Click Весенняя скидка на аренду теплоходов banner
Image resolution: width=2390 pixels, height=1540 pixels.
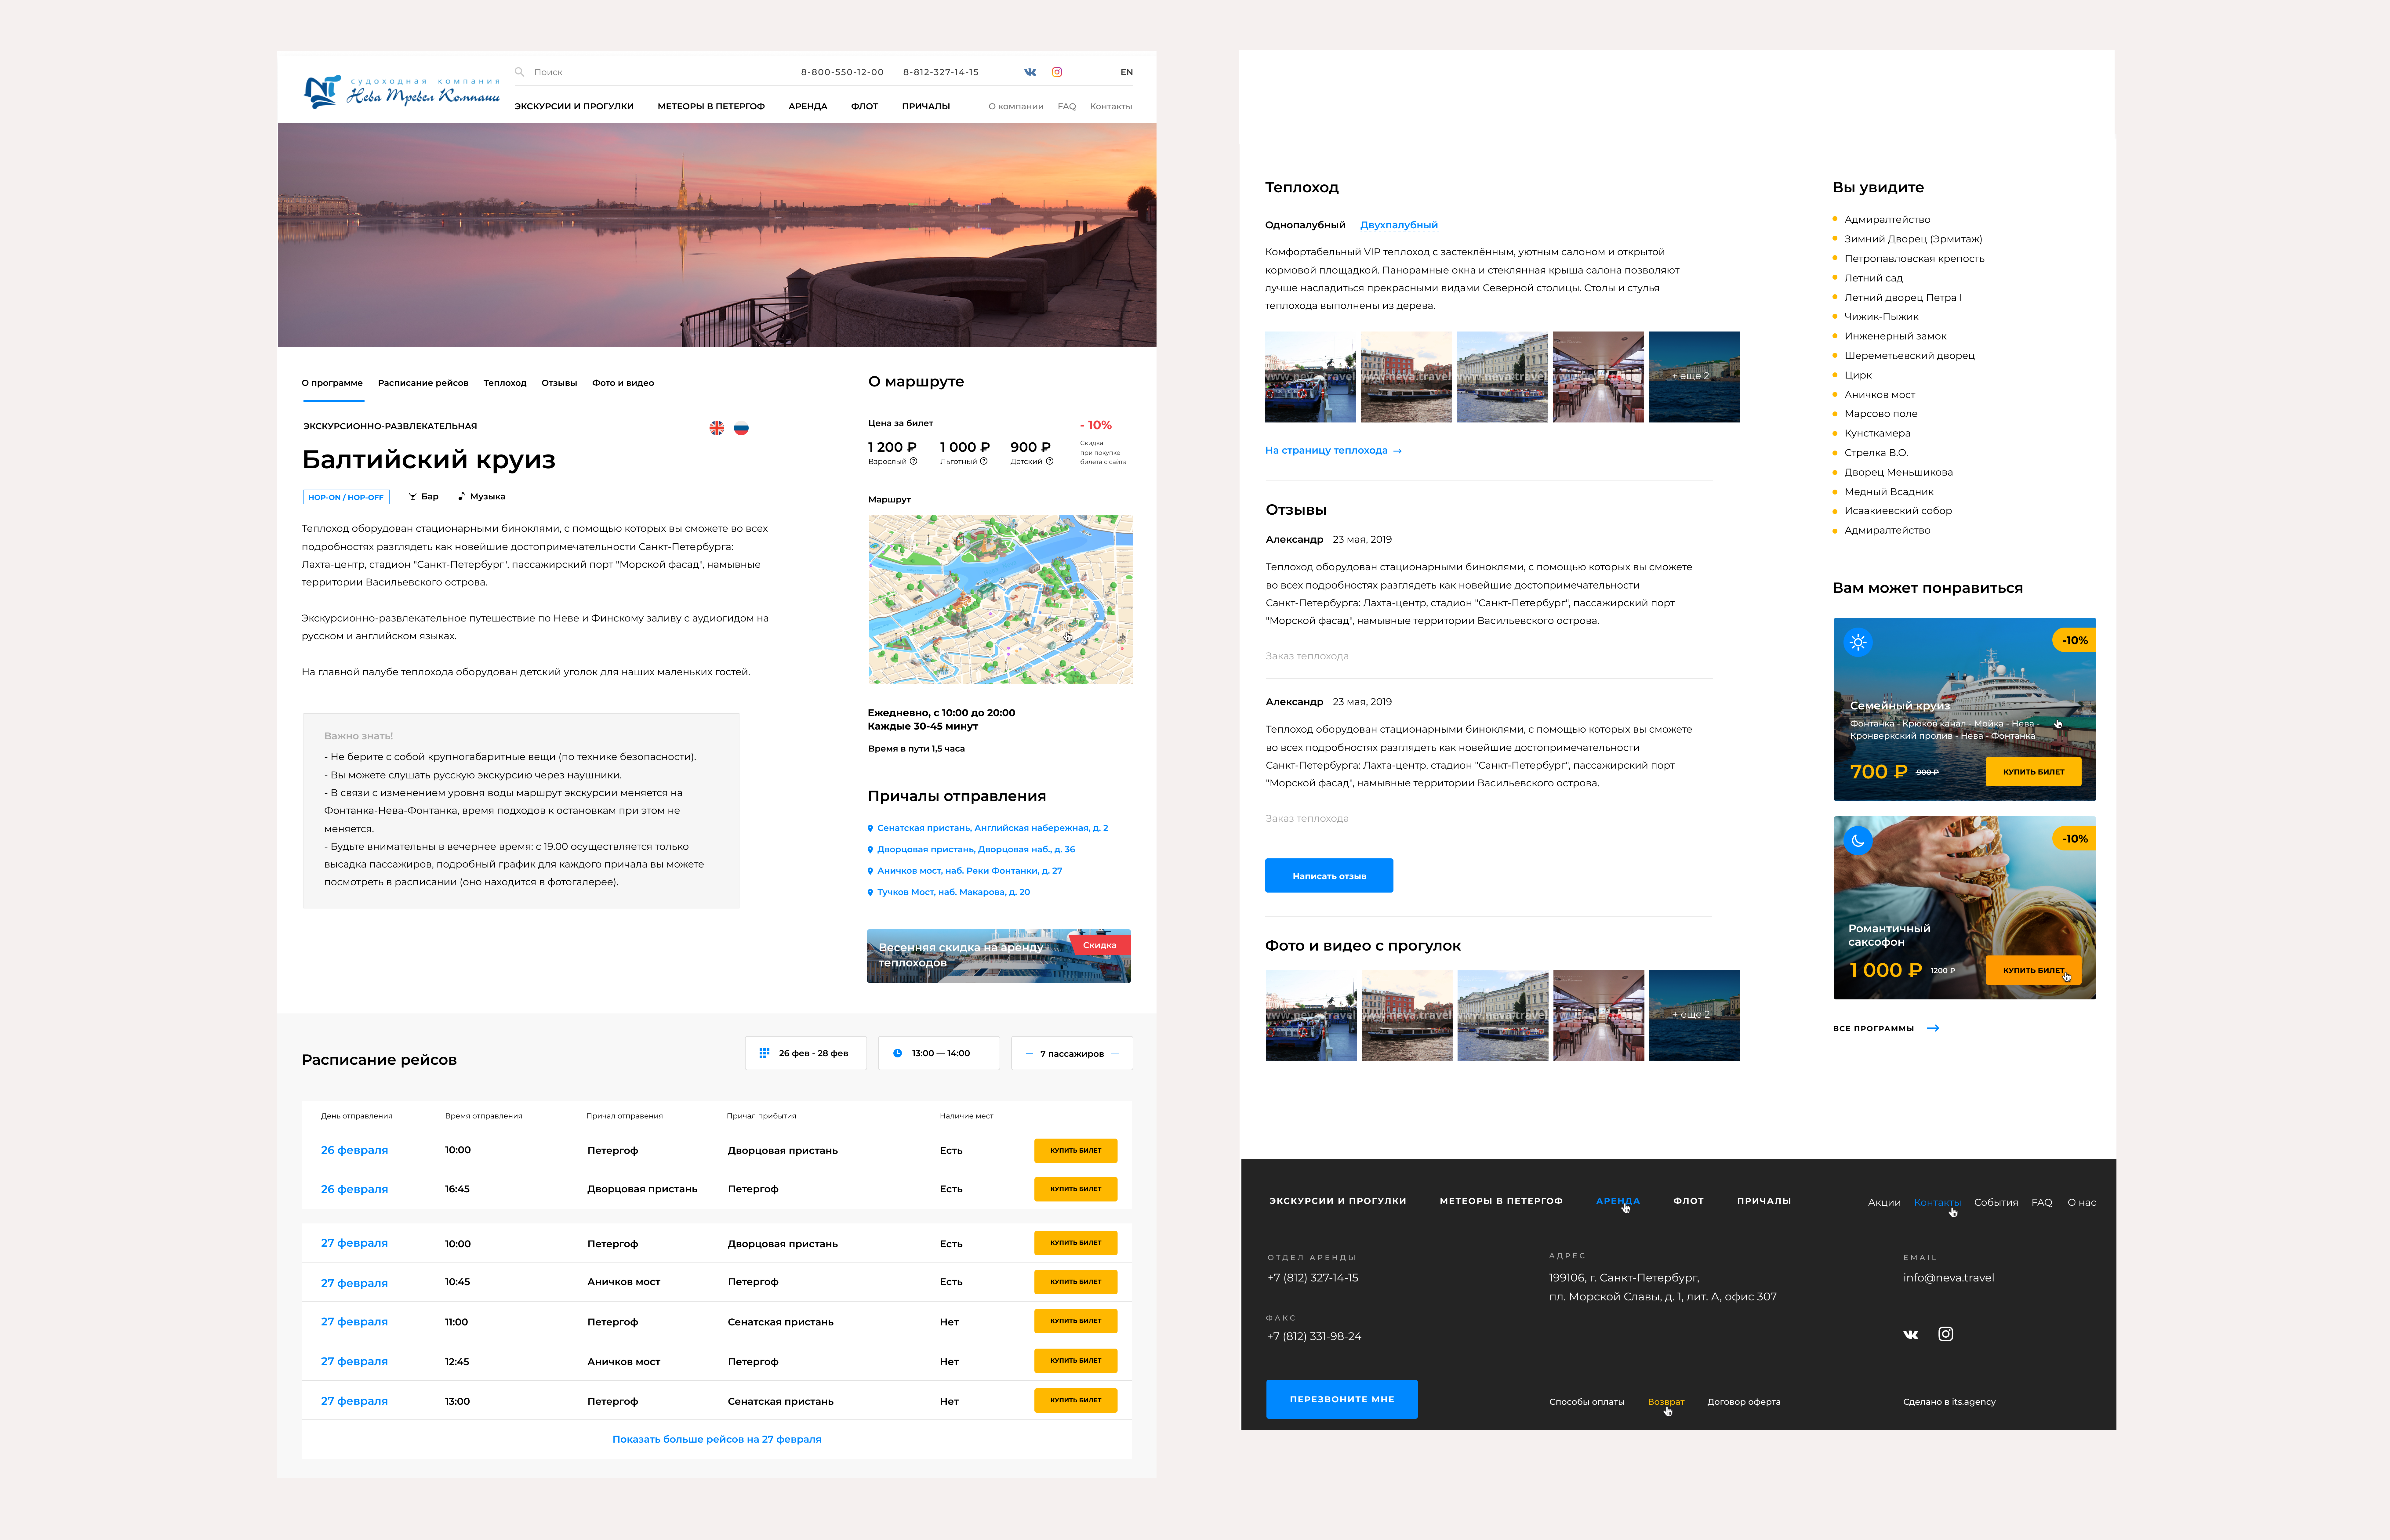(x=999, y=956)
